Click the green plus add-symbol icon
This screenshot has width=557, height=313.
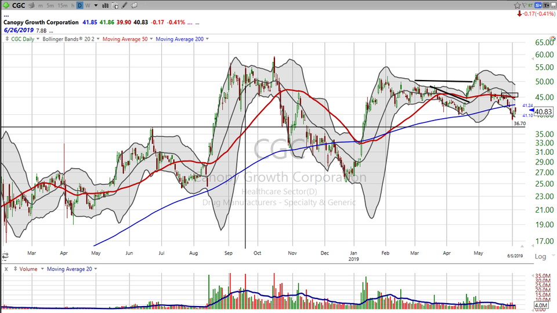[6, 5]
